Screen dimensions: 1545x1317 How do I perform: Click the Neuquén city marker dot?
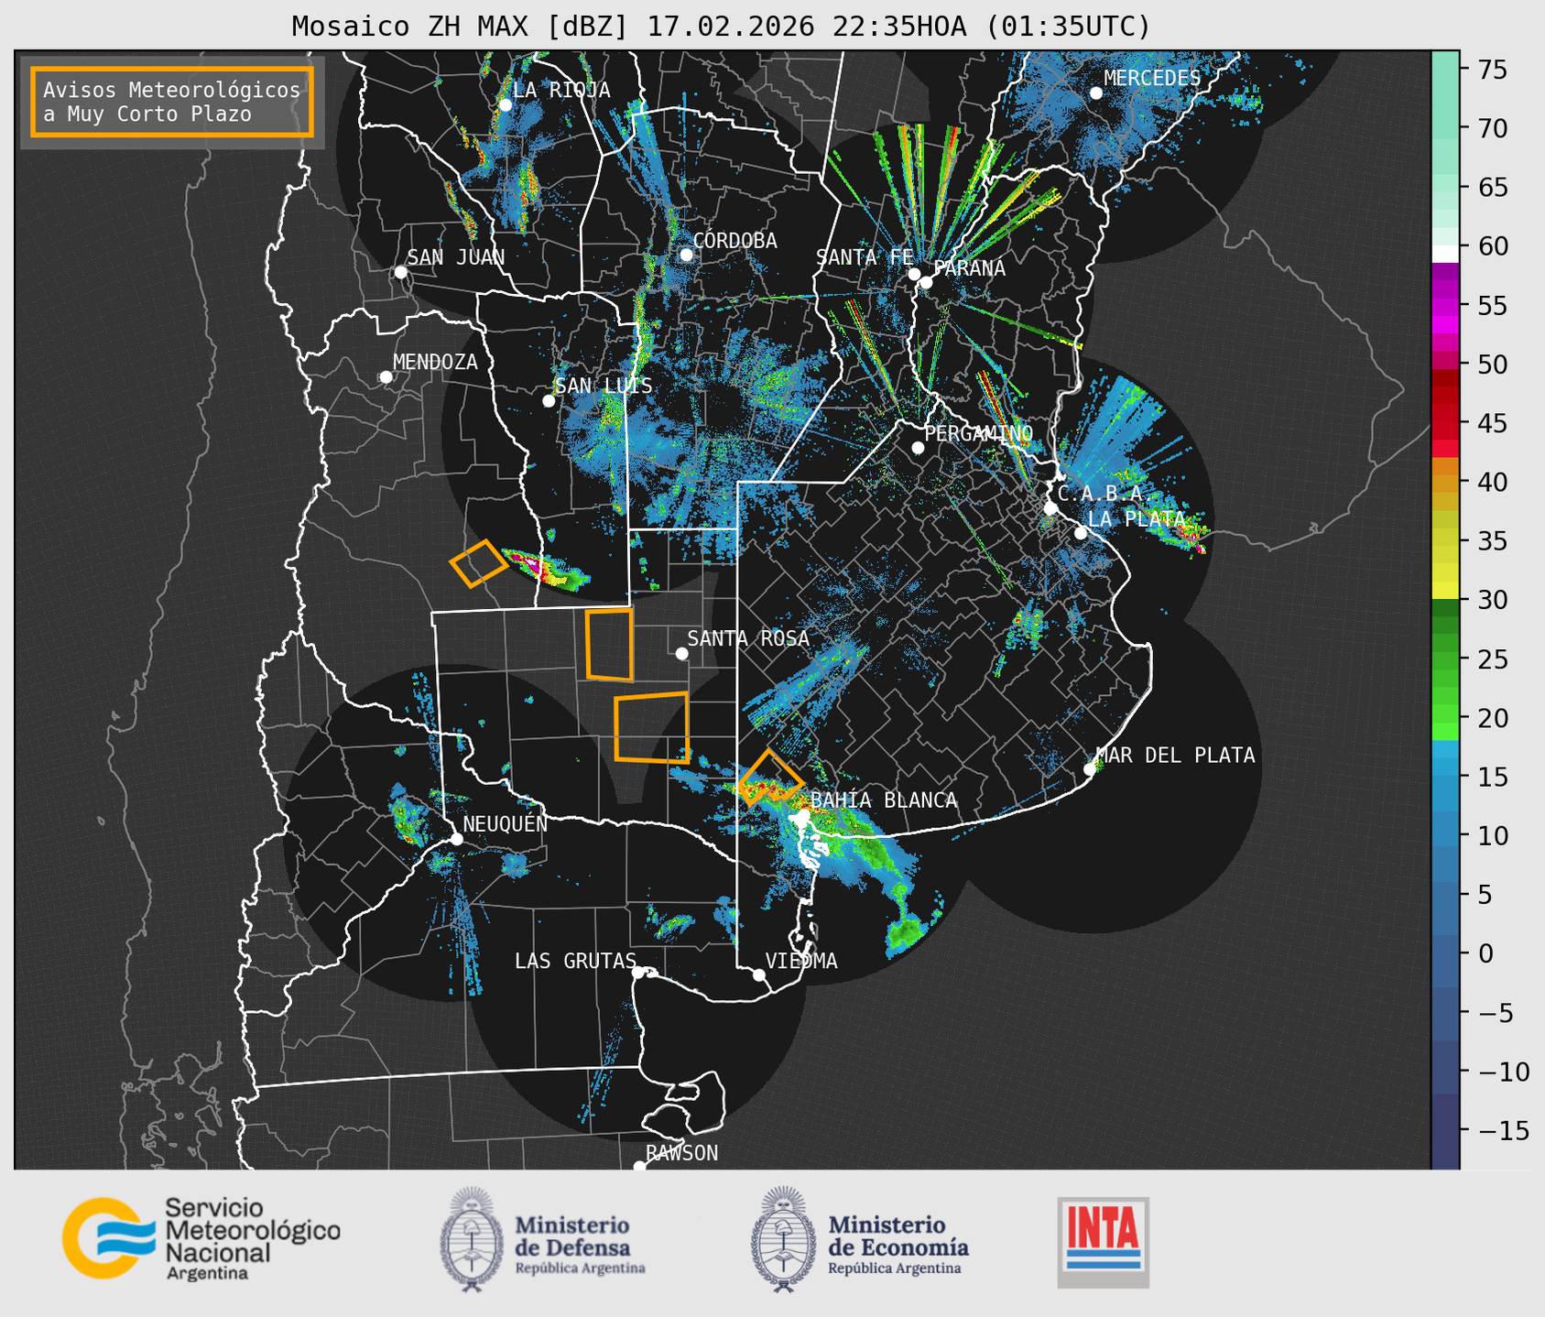pos(456,839)
